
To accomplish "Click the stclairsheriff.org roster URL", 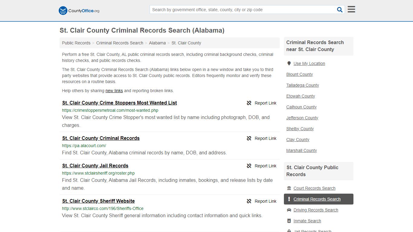I will [x=98, y=173].
